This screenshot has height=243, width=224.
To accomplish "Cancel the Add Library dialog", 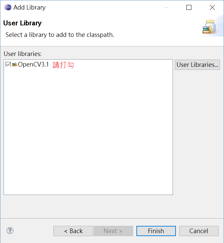I will [x=199, y=231].
